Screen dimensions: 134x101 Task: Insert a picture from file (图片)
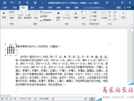[20, 15]
